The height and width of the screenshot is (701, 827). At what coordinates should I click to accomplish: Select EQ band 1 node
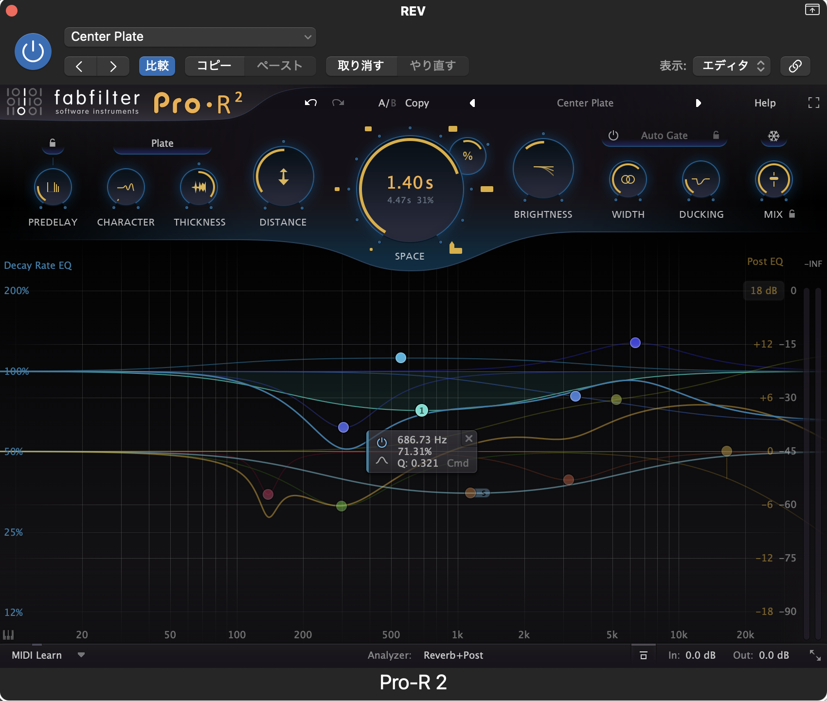(422, 410)
